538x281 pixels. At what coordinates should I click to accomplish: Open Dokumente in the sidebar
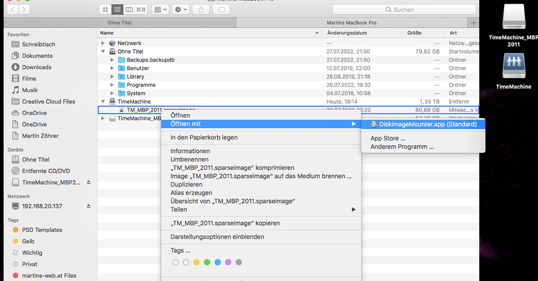[x=37, y=56]
